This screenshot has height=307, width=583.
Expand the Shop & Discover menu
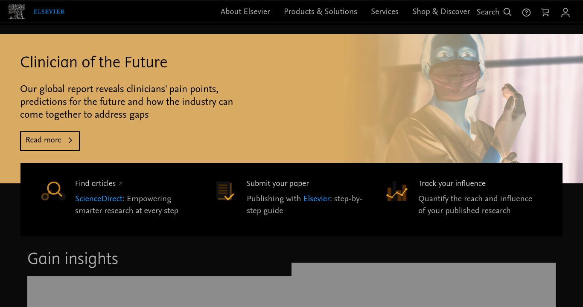point(441,12)
